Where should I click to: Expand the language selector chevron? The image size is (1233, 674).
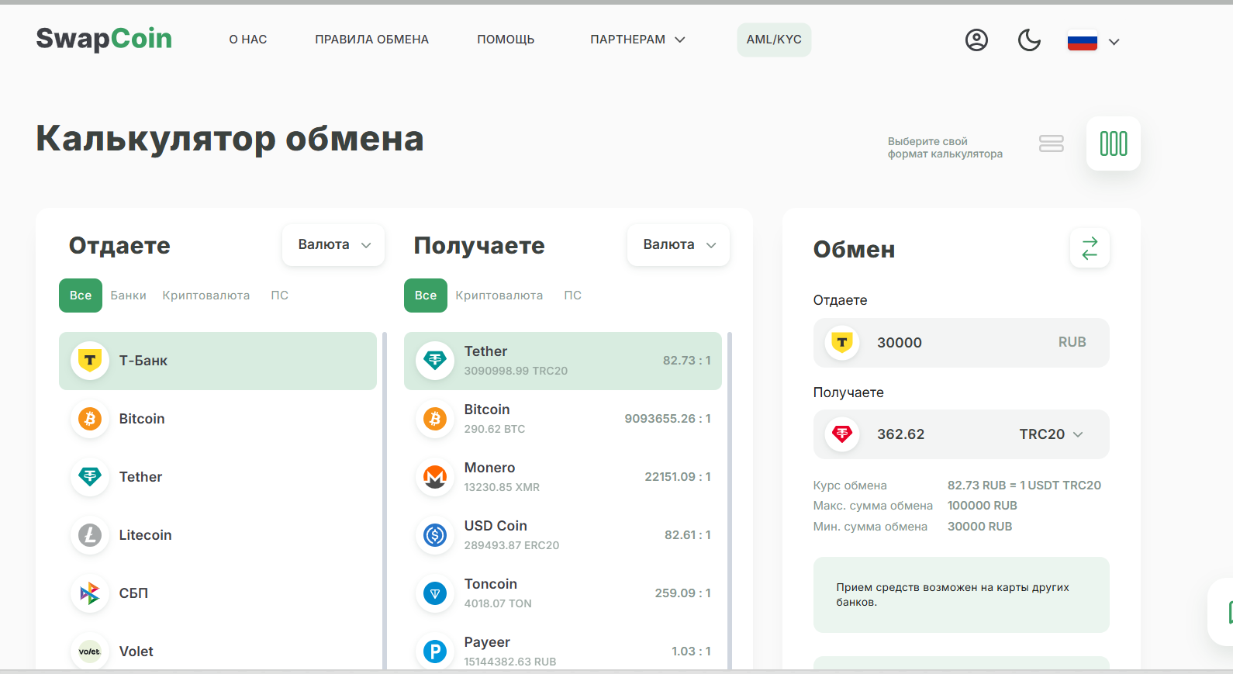[x=1114, y=42]
